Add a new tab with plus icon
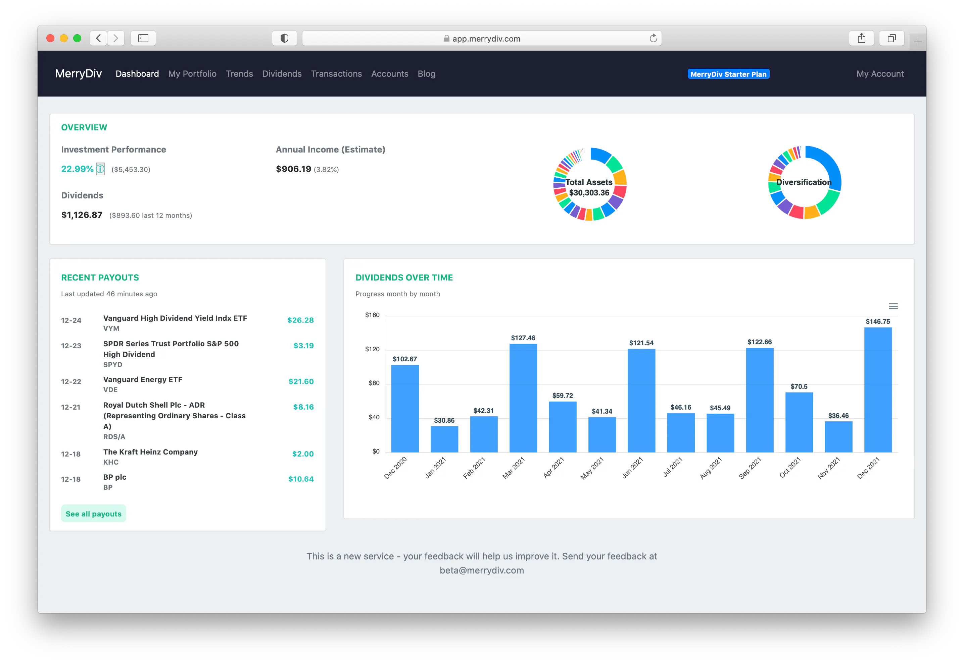Viewport: 964px width, 663px height. click(917, 42)
